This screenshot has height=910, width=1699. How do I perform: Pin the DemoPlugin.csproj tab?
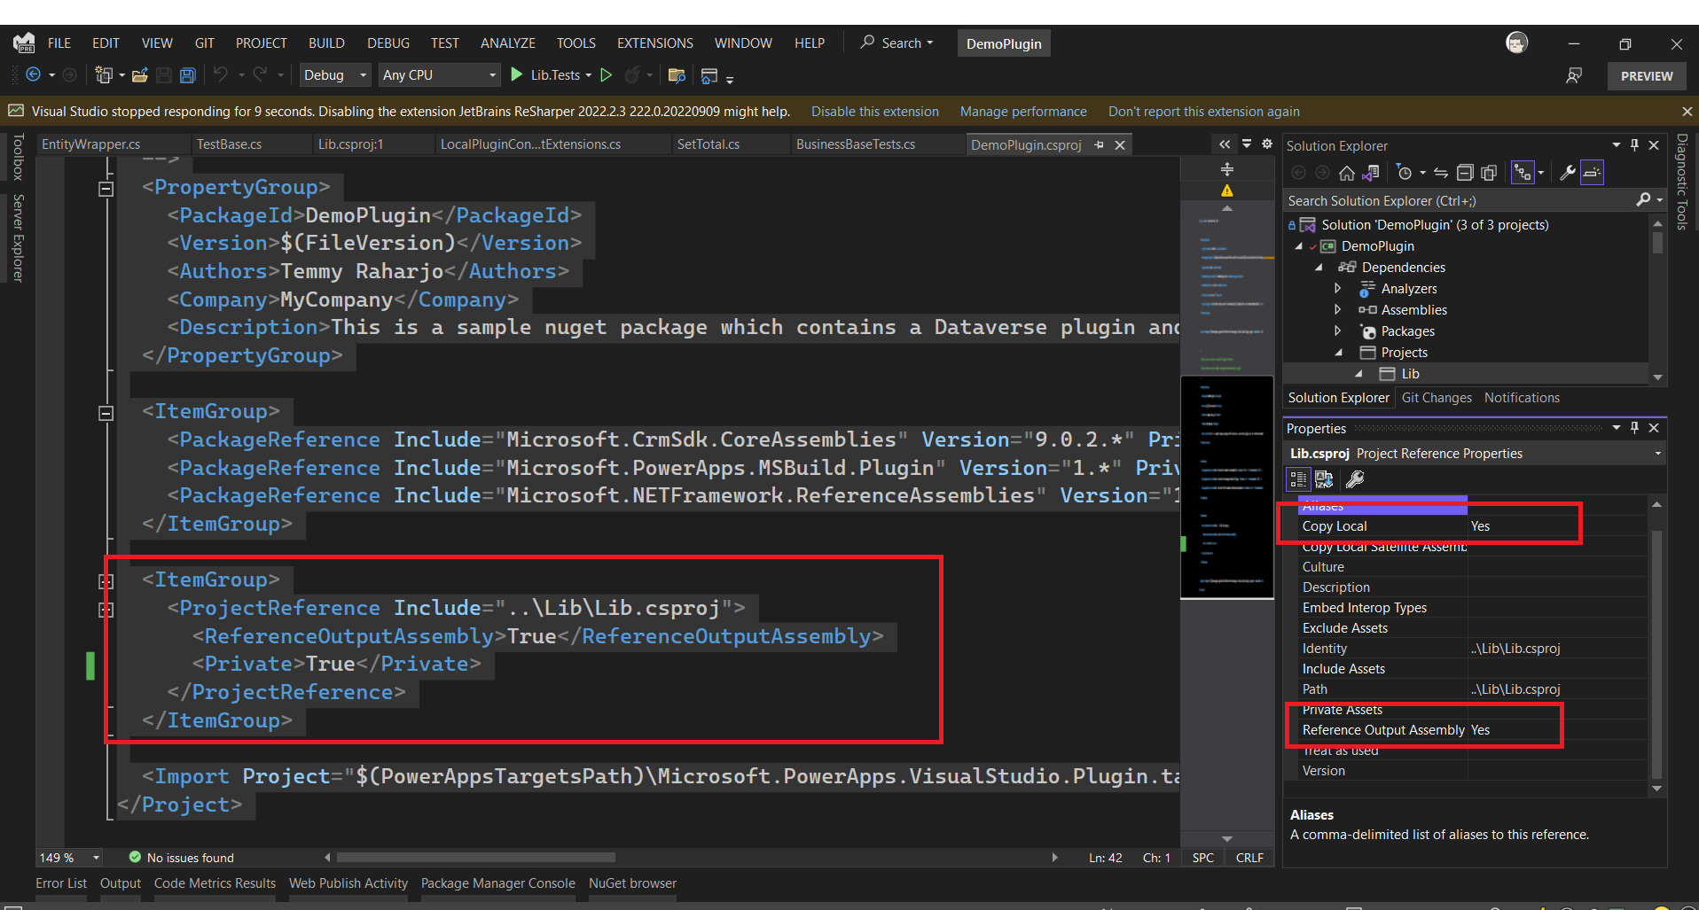coord(1100,144)
